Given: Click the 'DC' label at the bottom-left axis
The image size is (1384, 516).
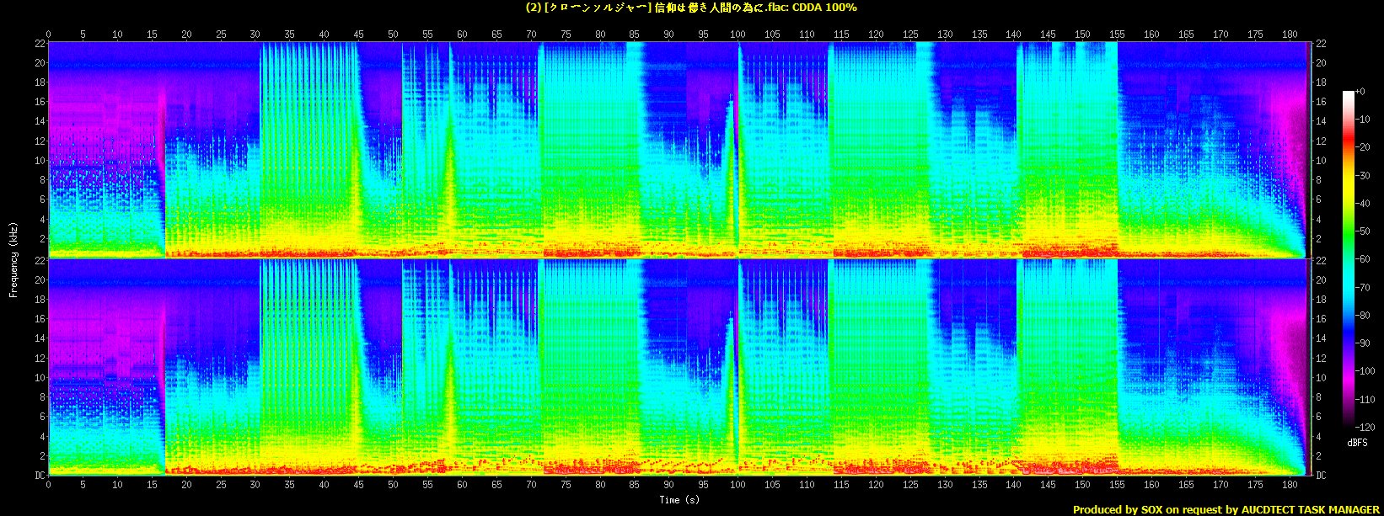Looking at the screenshot, I should click(x=39, y=476).
